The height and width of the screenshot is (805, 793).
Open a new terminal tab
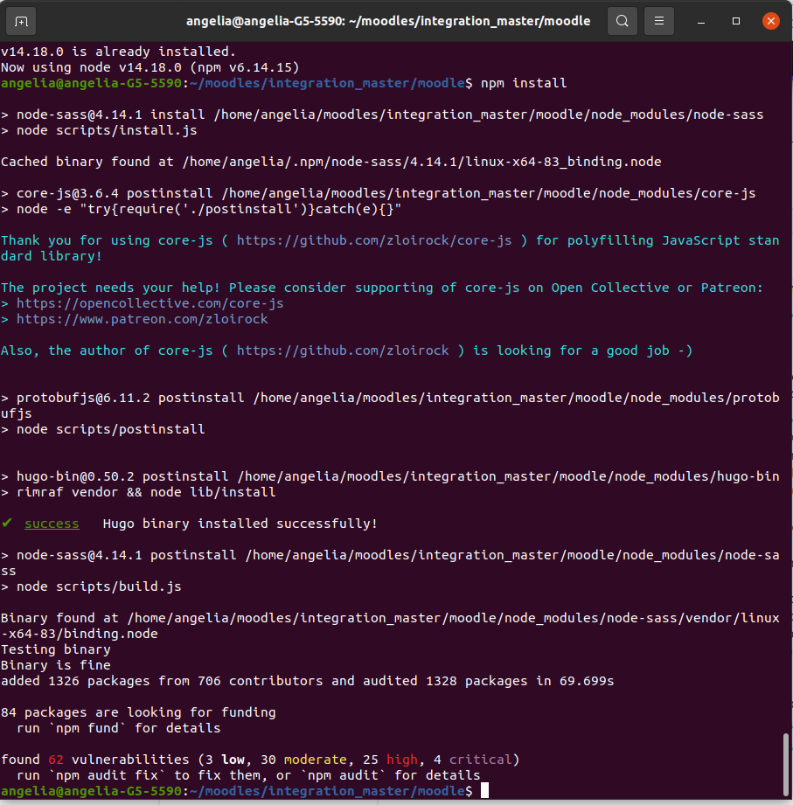21,21
